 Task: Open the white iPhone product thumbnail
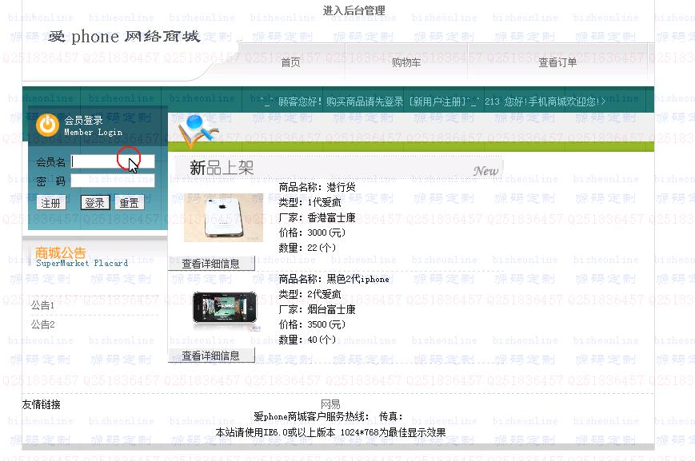click(223, 217)
